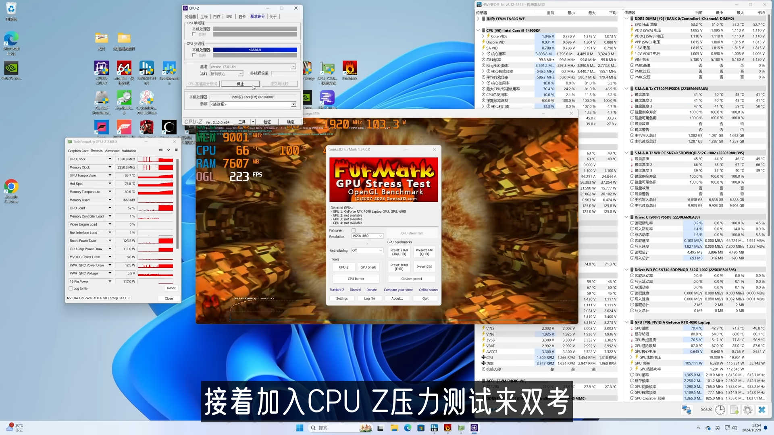
Task: Open AIDA64 desktop shortcut
Action: 124,73
